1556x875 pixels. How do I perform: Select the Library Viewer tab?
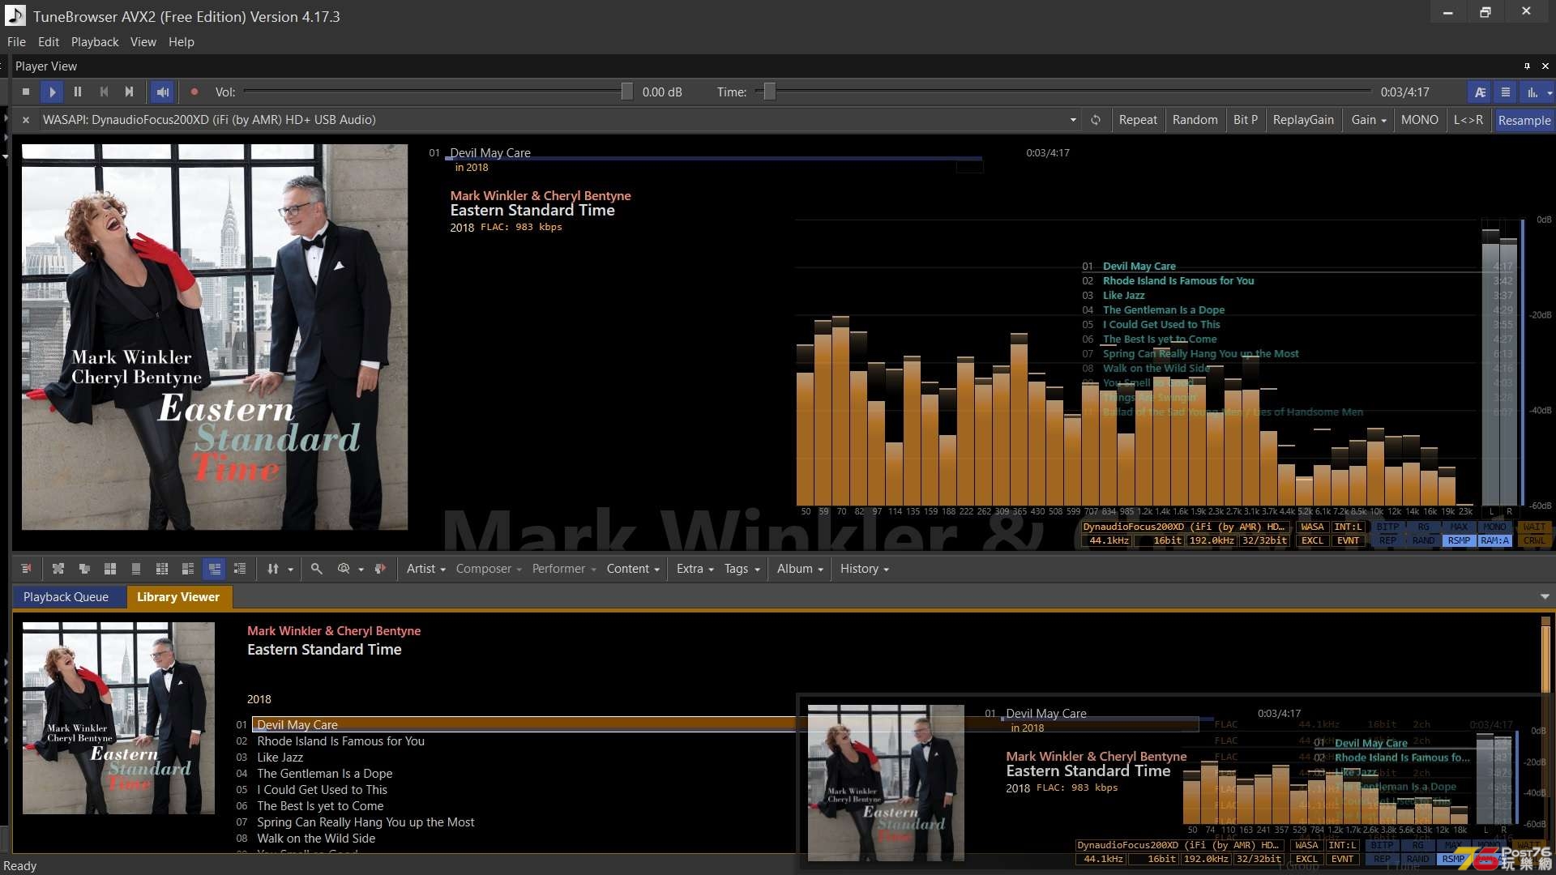pos(178,597)
